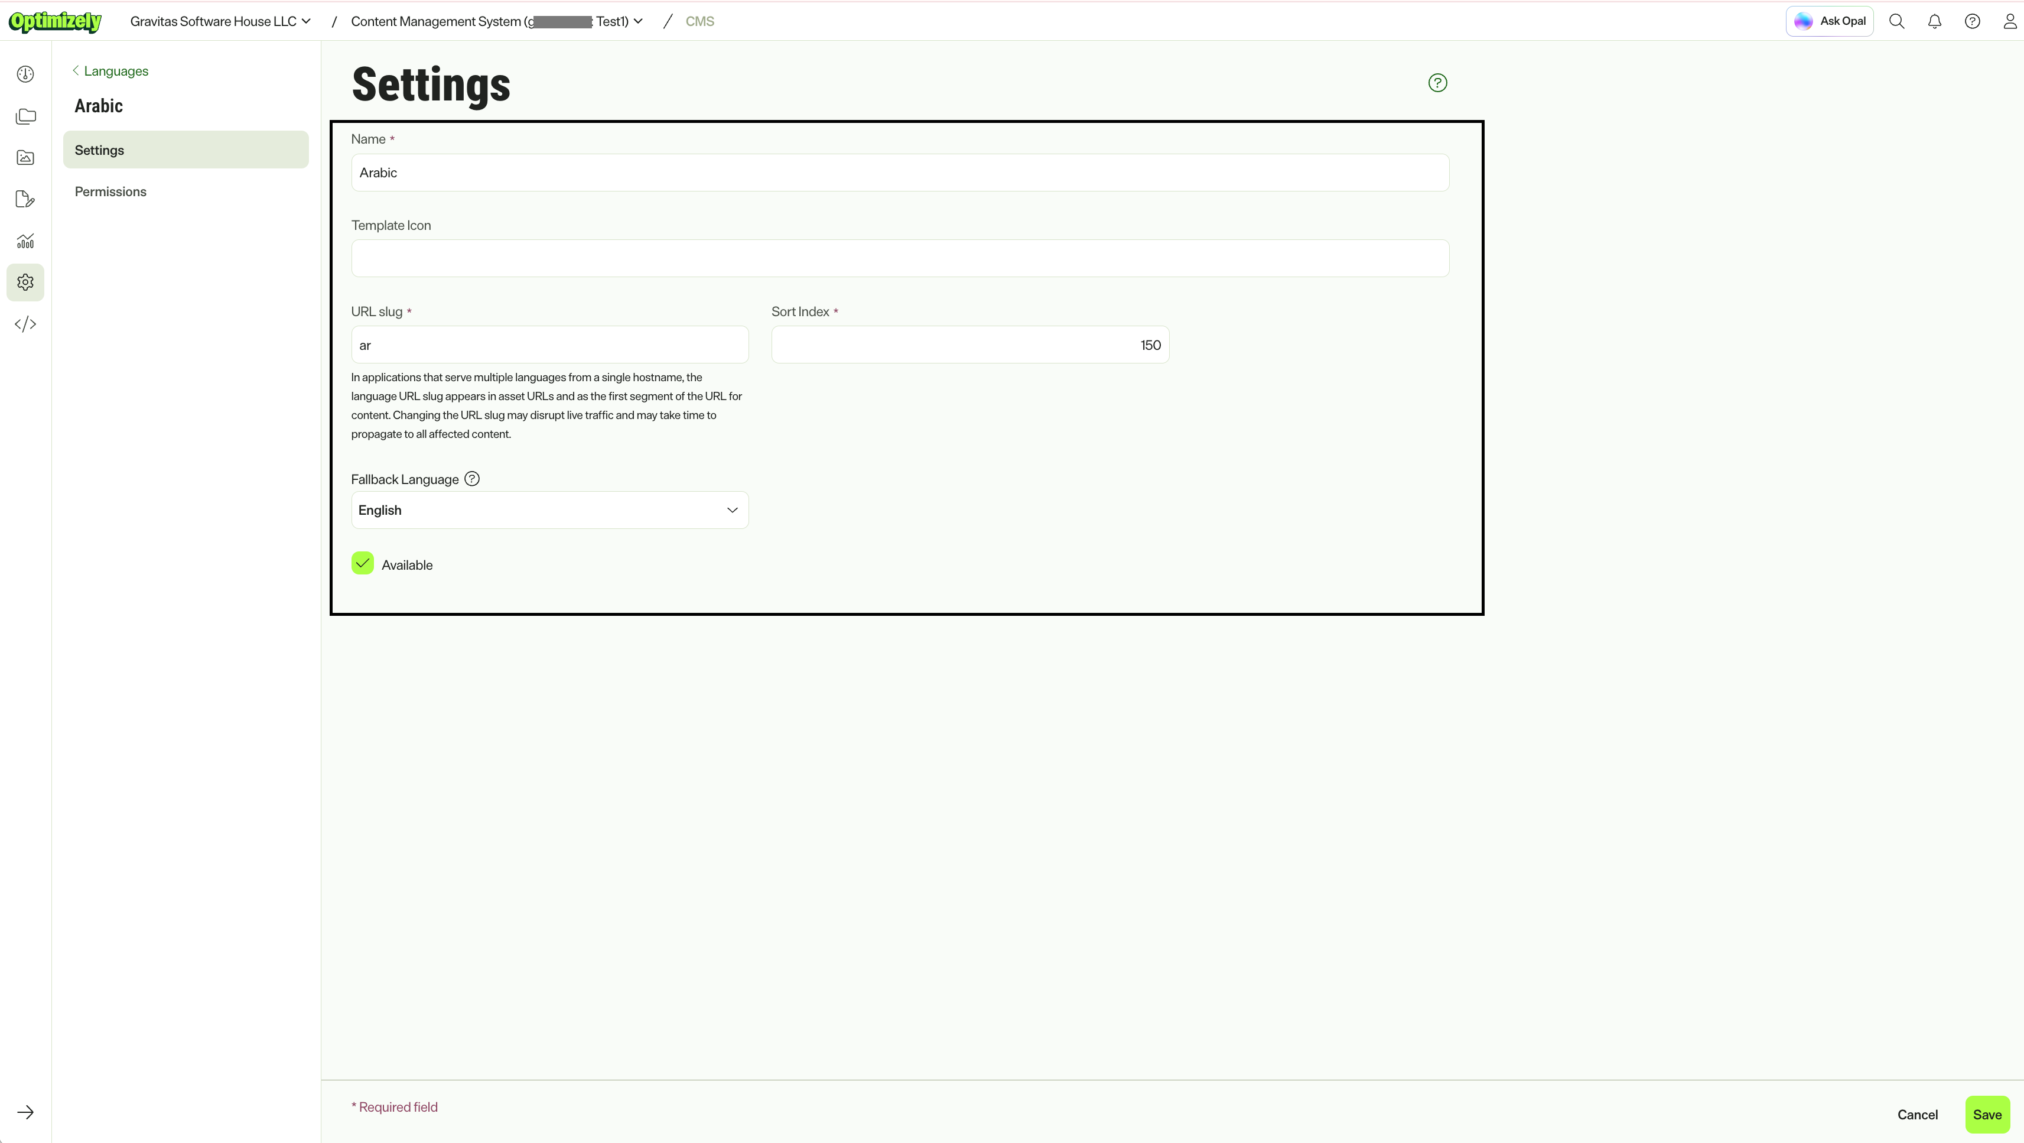The image size is (2024, 1143).
Task: Click into the URL slug field
Action: coord(549,345)
